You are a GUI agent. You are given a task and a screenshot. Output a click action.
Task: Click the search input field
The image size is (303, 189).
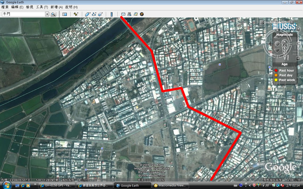24,14
